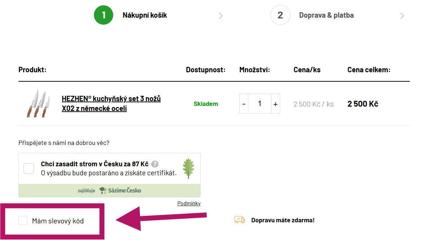Click chevron after Doprava & platba

coord(402,16)
